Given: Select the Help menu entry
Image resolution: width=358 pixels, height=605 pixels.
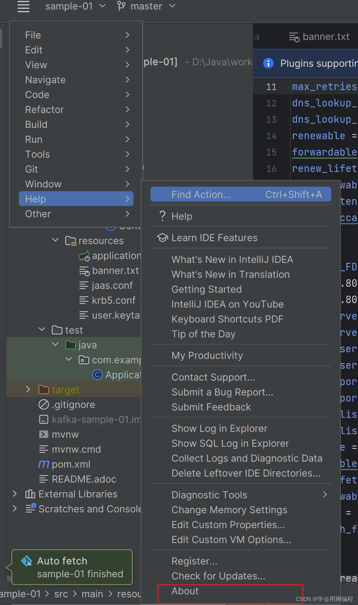Looking at the screenshot, I should pyautogui.click(x=76, y=199).
